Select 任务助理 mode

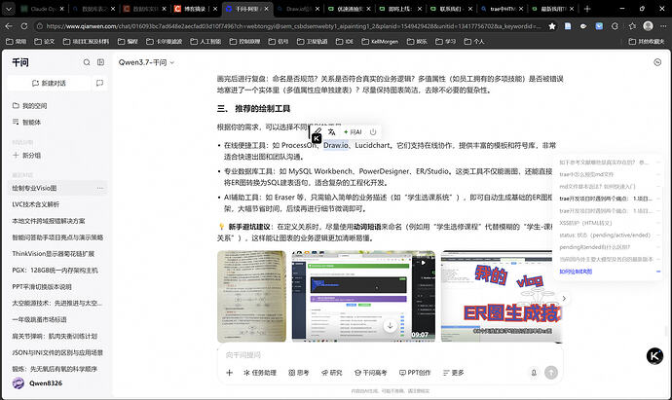260,373
